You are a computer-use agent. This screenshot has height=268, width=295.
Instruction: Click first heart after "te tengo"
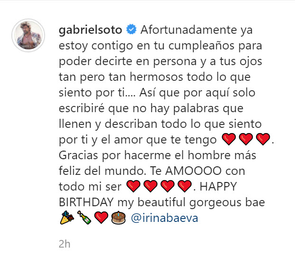[229, 139]
